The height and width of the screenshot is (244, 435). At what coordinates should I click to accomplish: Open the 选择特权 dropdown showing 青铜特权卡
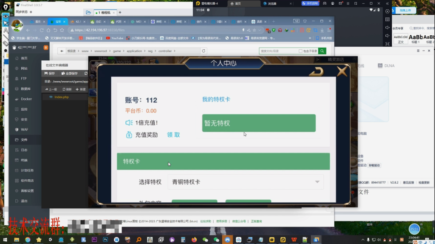[x=246, y=182]
